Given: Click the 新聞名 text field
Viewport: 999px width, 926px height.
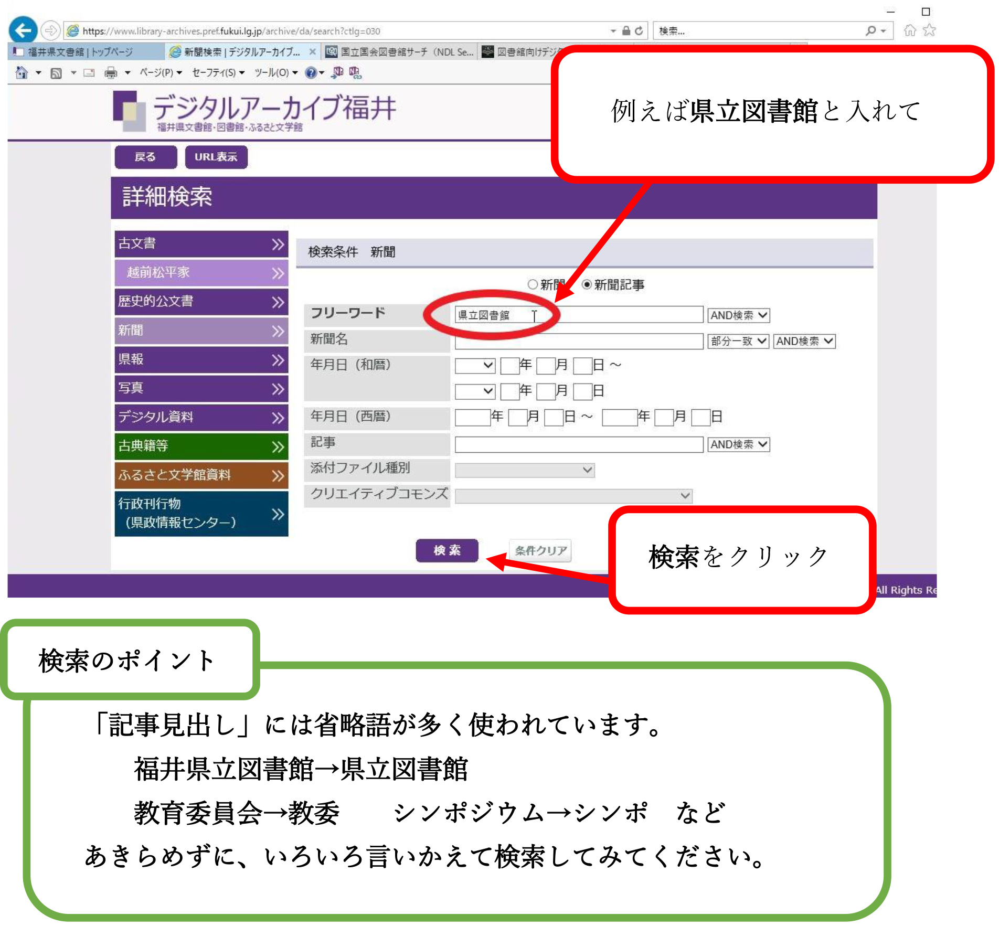Looking at the screenshot, I should tap(578, 341).
